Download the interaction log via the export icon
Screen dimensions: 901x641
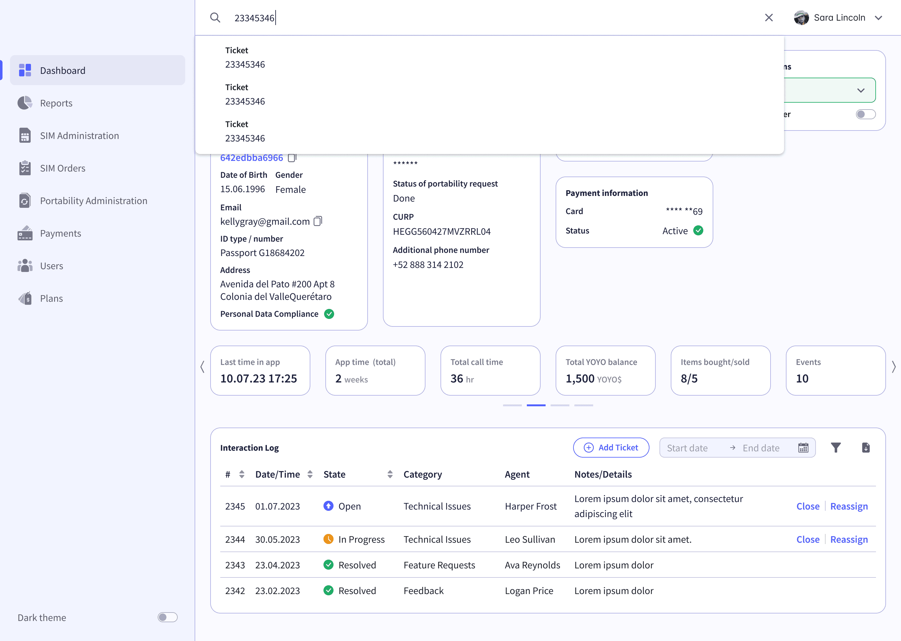coord(866,448)
